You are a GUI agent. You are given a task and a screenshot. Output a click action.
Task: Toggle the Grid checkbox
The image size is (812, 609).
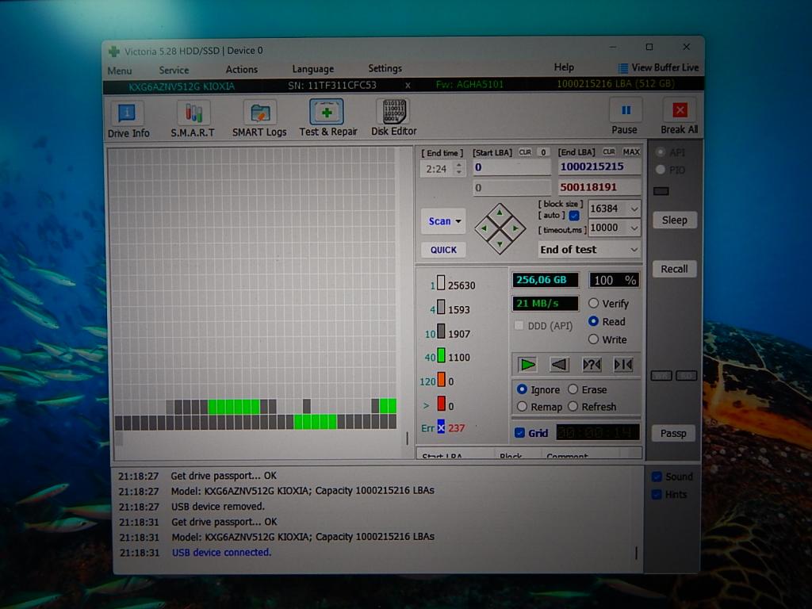[520, 433]
